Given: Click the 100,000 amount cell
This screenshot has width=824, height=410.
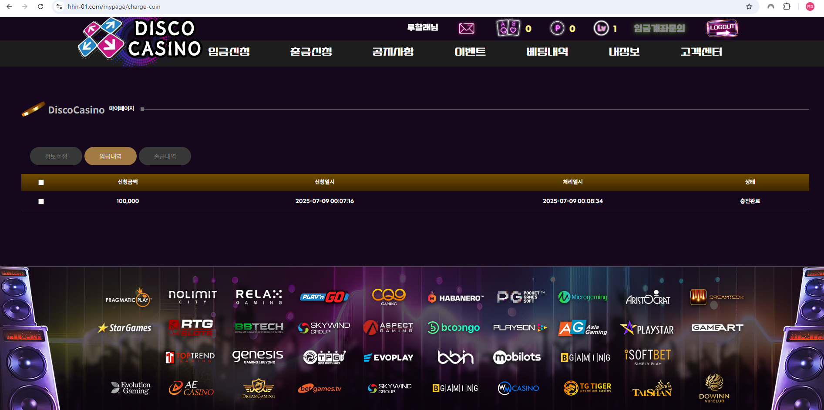Looking at the screenshot, I should click(128, 201).
